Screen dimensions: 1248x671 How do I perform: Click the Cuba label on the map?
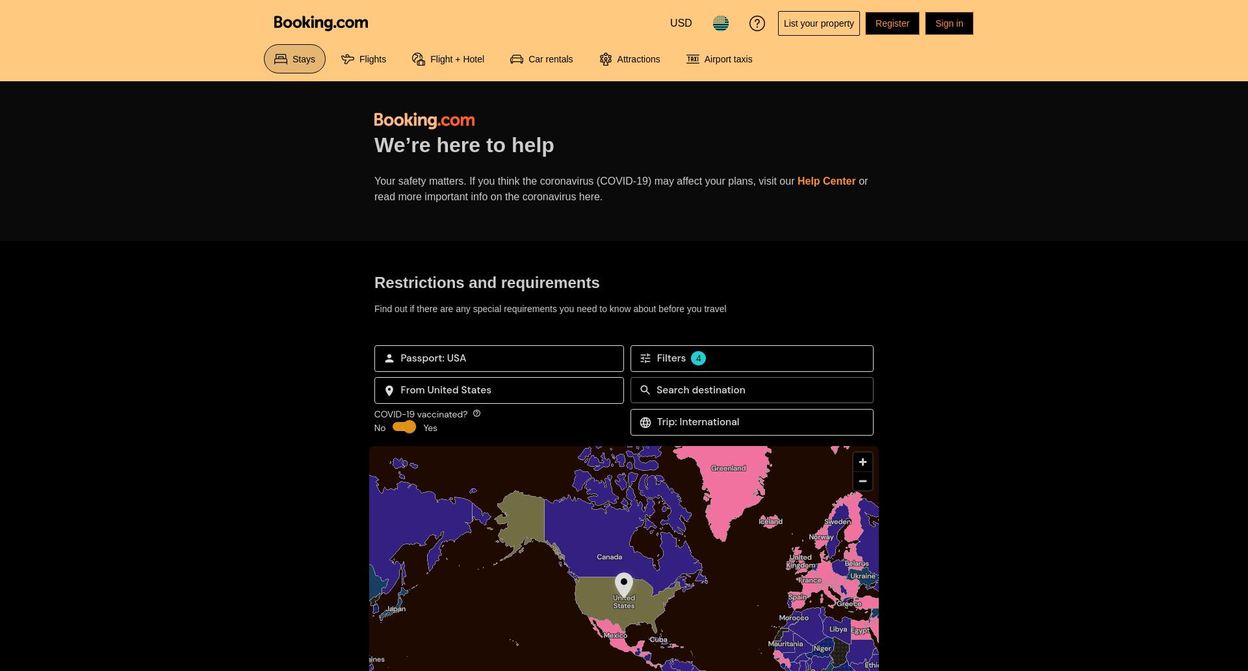658,640
